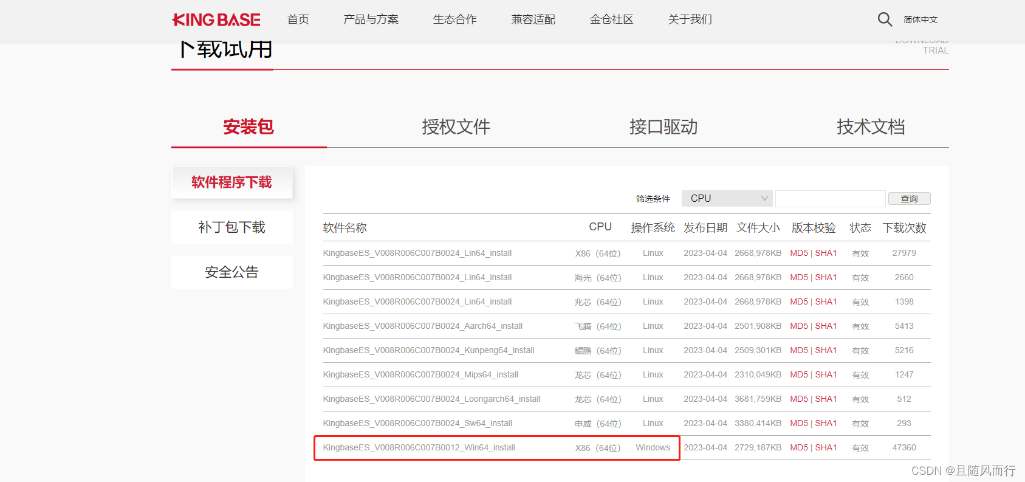Click MD5 in the Windows row
This screenshot has height=482, width=1025.
pos(799,447)
